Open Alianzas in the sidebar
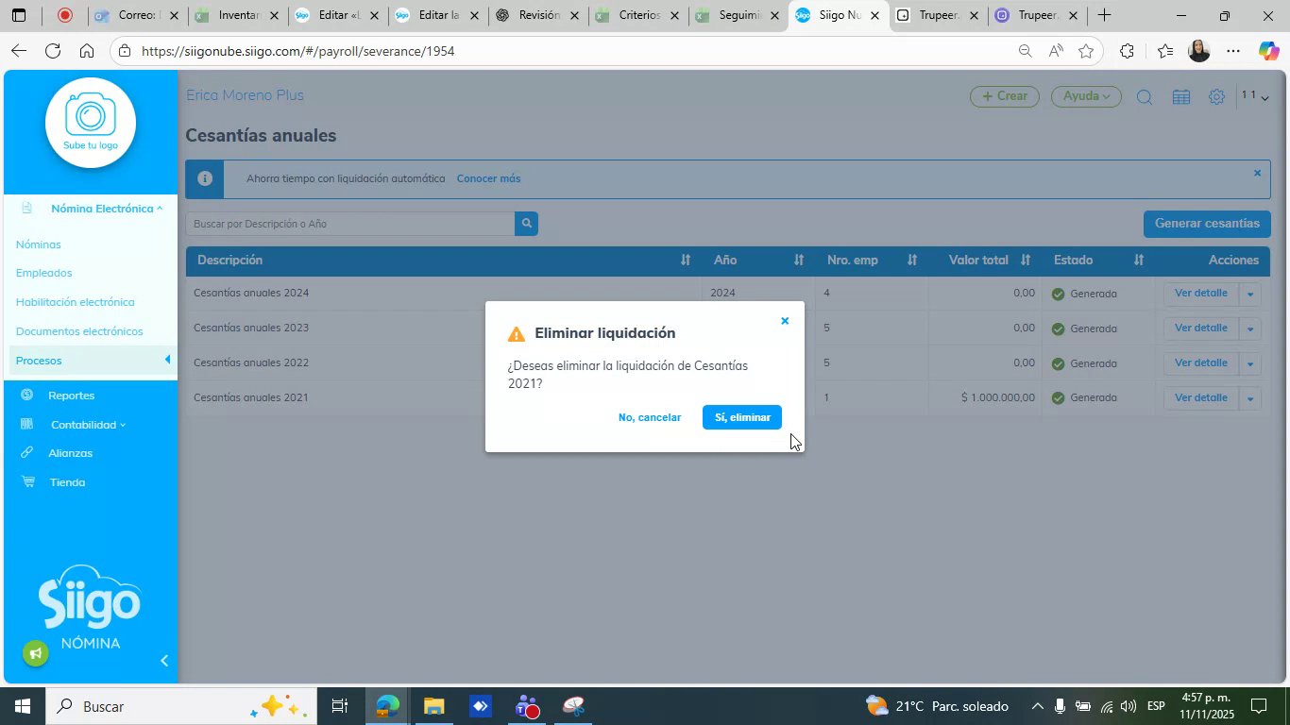Screen dimensions: 1290x725 70,453
